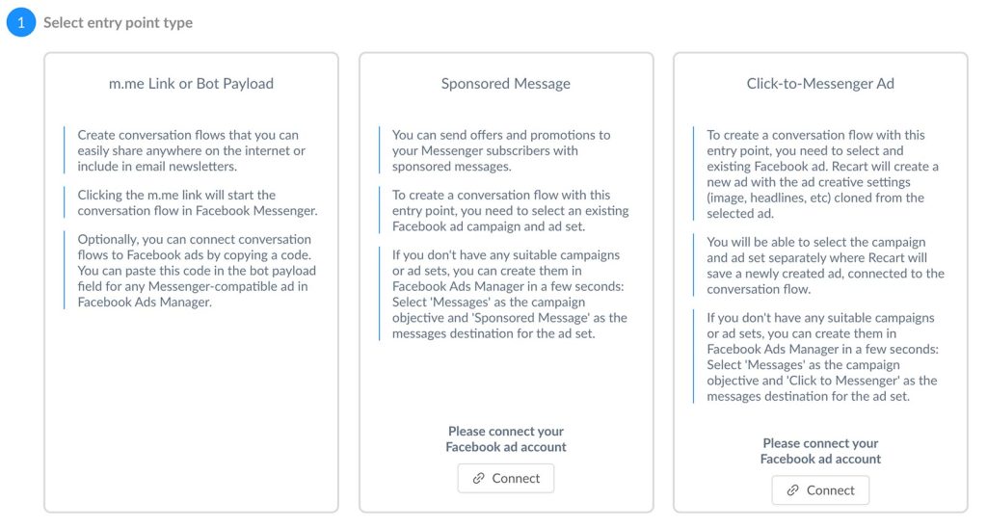Screen dimensions: 987x528
Task: Click 'Please connect your Facebook ad account' in Click-to-Messenger Ad
Action: click(x=820, y=451)
